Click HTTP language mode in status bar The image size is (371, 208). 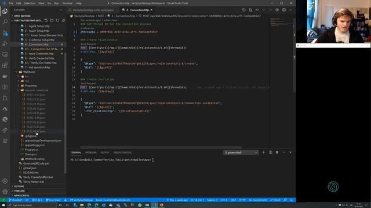click(x=242, y=200)
